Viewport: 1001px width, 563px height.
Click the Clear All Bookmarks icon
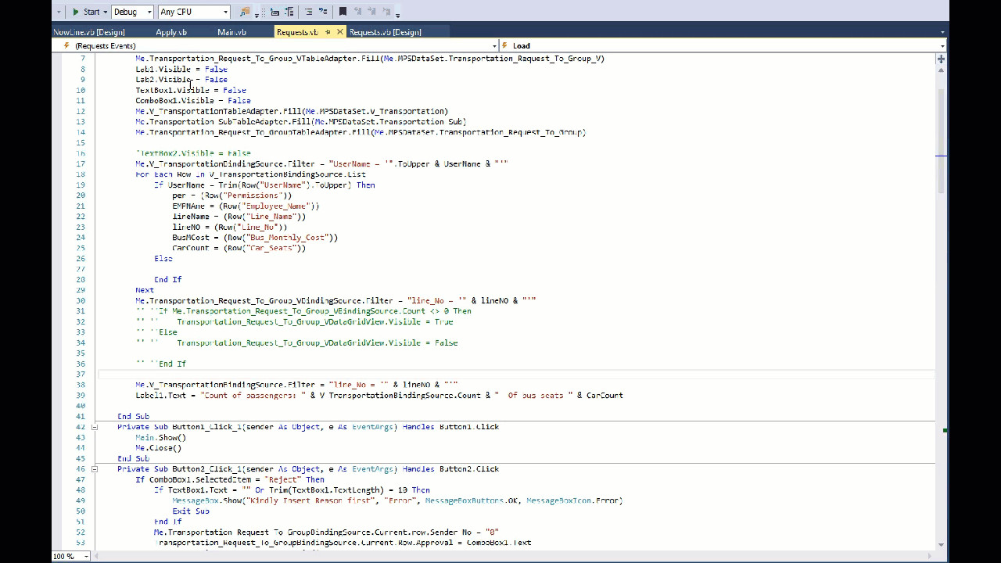coord(387,11)
